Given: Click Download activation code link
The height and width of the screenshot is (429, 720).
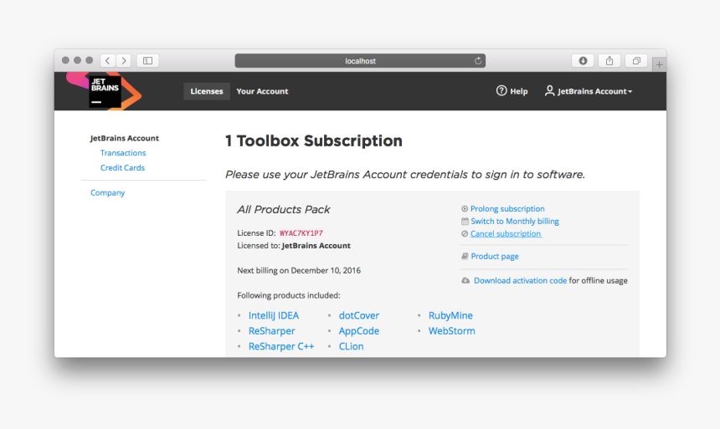Looking at the screenshot, I should tap(520, 280).
